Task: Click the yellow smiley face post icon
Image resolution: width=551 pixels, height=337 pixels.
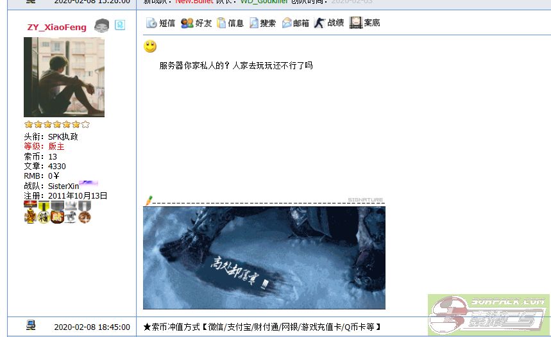Action: [150, 46]
